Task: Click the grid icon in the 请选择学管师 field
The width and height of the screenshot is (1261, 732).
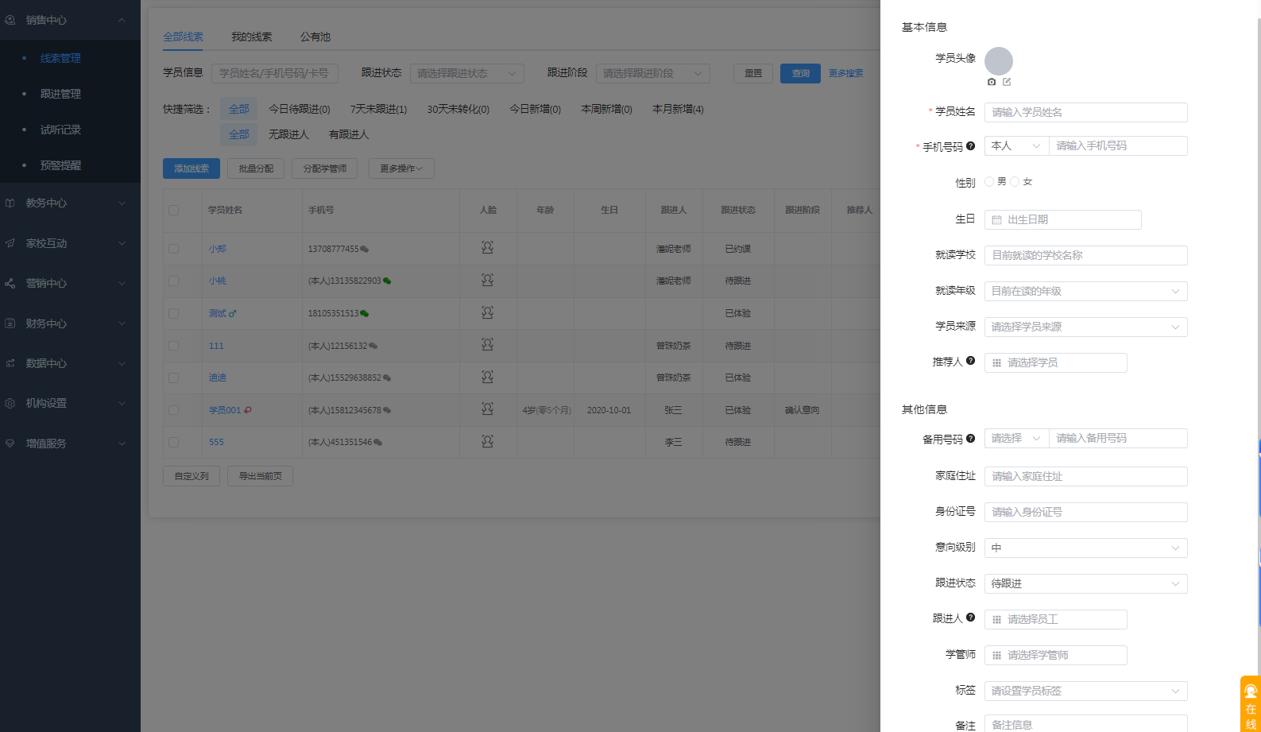Action: [x=996, y=656]
